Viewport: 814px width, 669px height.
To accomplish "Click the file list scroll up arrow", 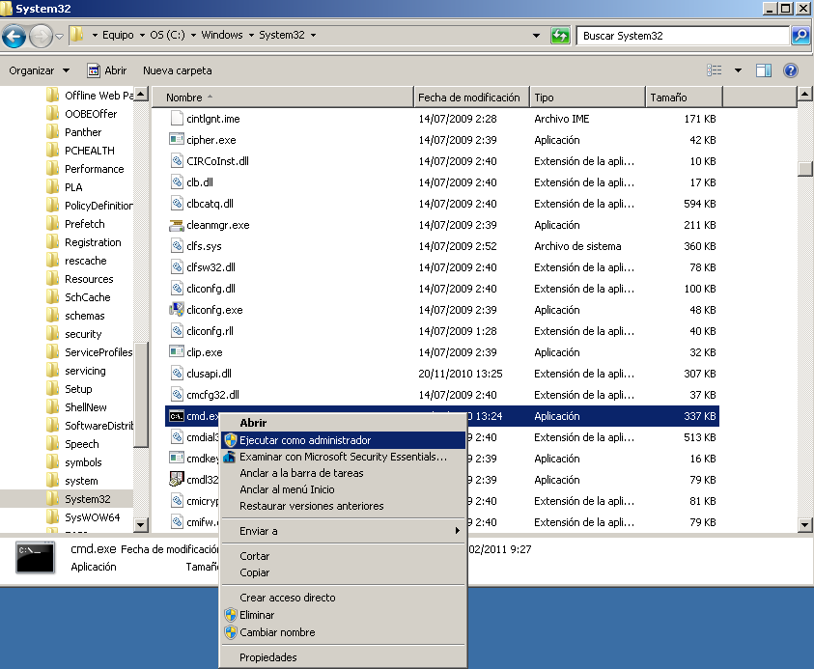I will pos(805,94).
